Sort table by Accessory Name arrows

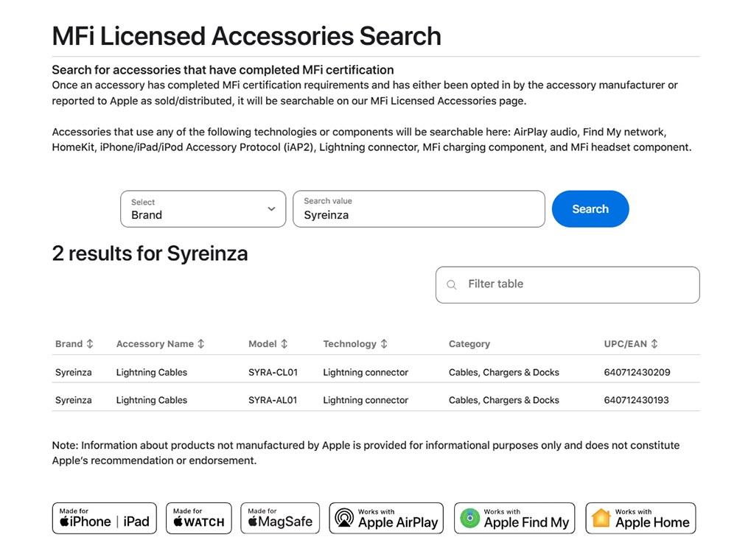201,344
